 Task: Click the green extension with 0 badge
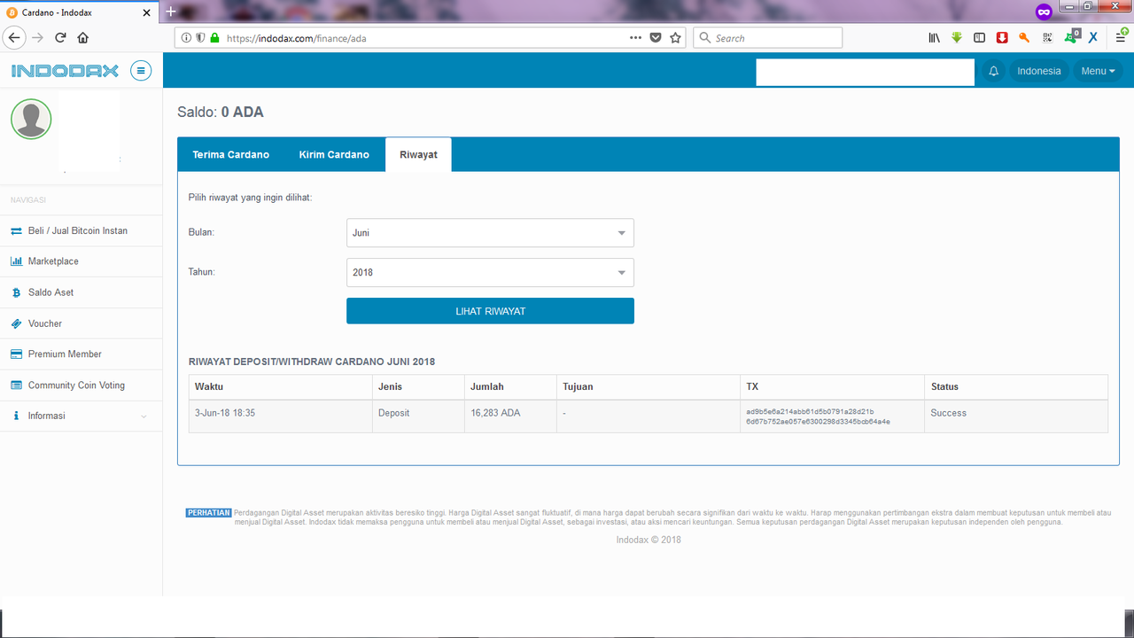(x=1071, y=37)
